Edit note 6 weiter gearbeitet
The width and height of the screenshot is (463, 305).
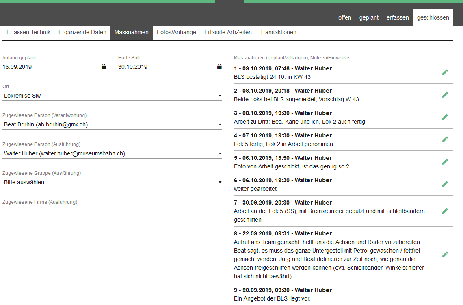coord(445,184)
